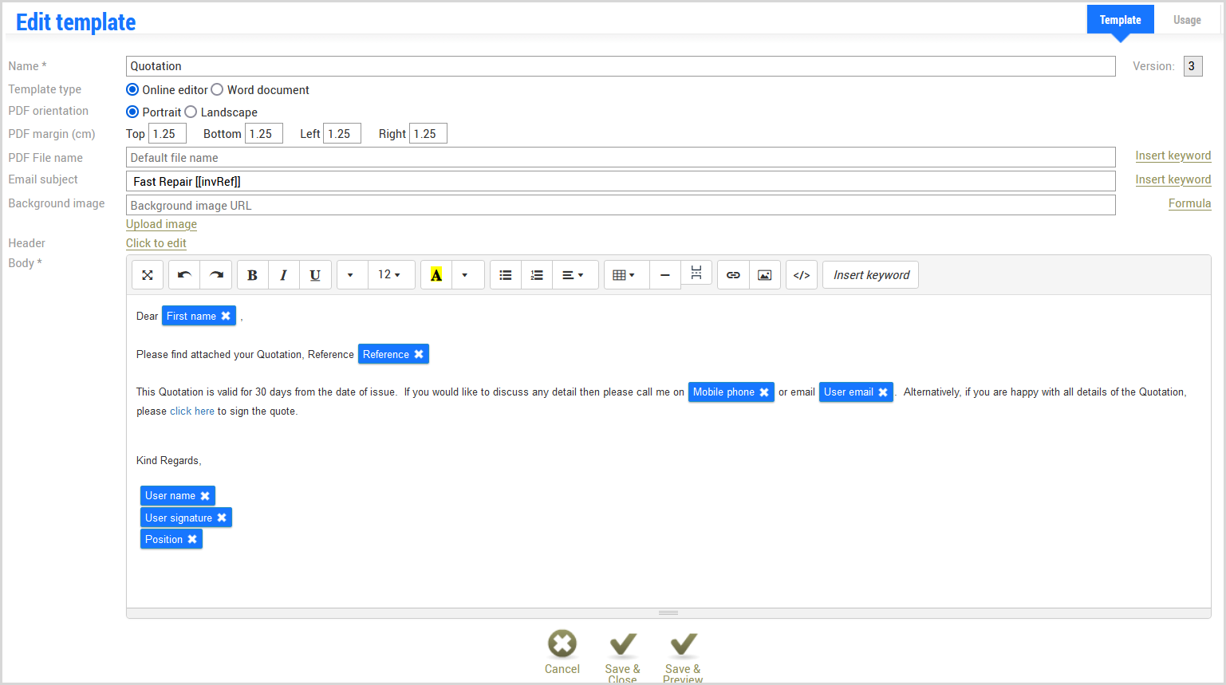The width and height of the screenshot is (1226, 685).
Task: Redo the last edit
Action: click(x=216, y=275)
